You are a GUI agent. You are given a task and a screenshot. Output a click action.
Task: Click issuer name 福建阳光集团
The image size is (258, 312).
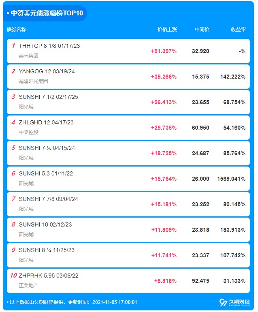tap(33, 81)
